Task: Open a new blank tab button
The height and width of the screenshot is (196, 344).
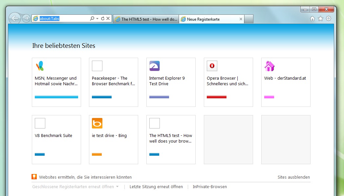Action: pos(249,19)
